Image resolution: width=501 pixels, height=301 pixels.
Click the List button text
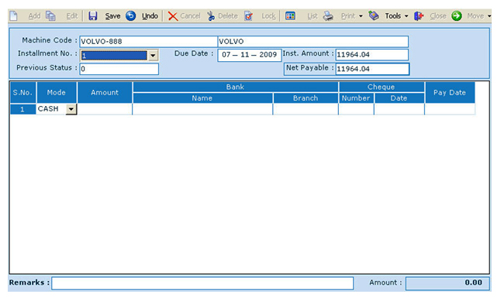point(313,16)
